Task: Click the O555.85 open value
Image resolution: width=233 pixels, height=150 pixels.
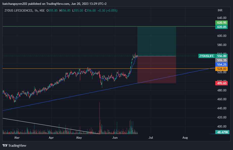Action: 52,11
